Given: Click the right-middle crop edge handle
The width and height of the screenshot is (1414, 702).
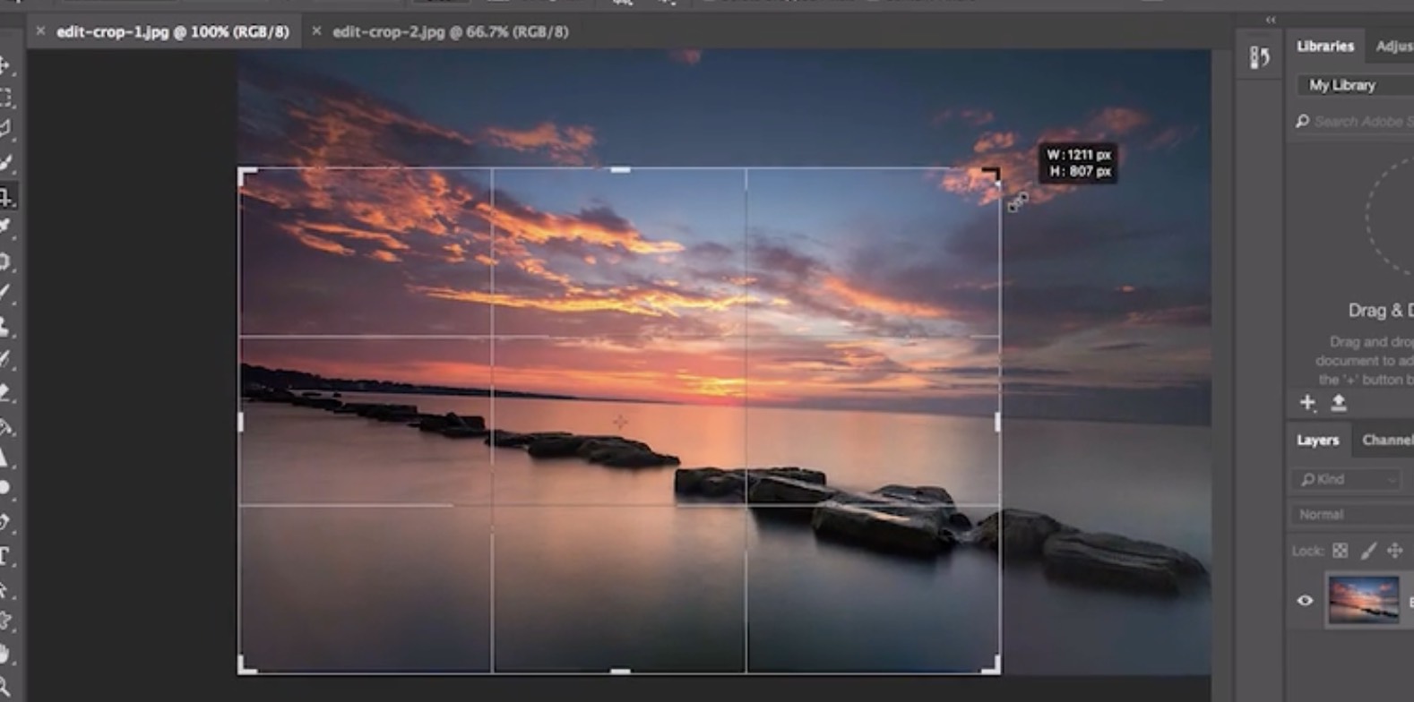Looking at the screenshot, I should pyautogui.click(x=998, y=421).
